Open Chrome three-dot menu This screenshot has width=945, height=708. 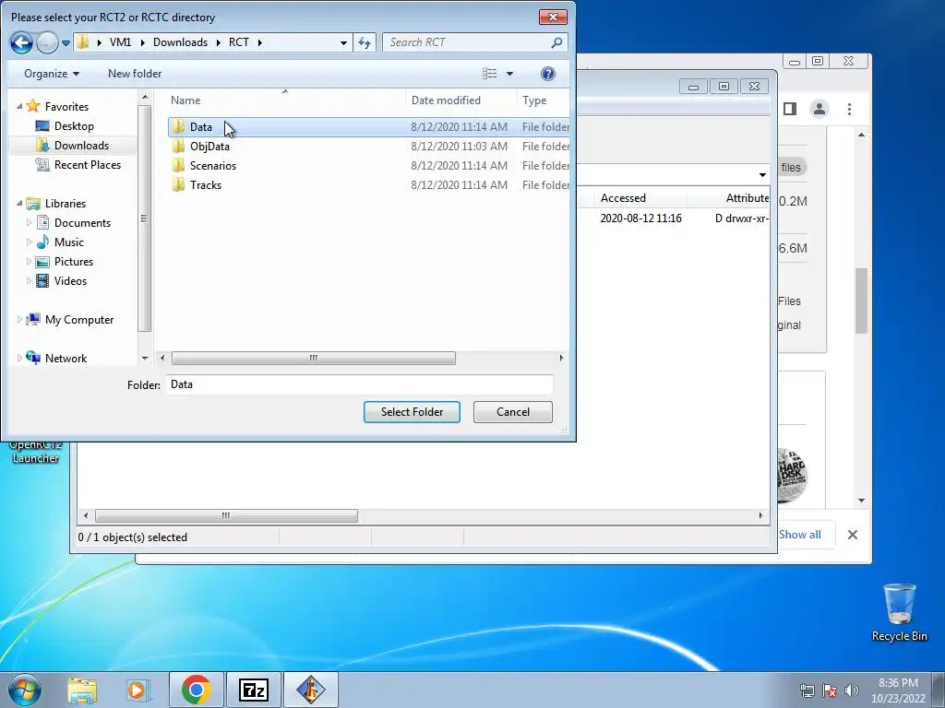849,109
